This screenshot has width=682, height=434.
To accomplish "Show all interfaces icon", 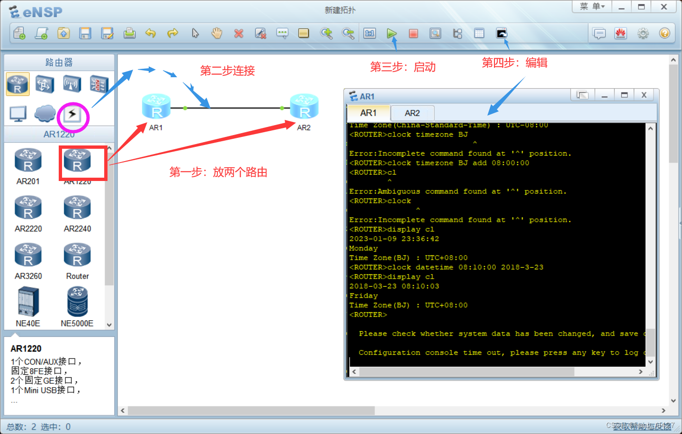I will coord(458,33).
